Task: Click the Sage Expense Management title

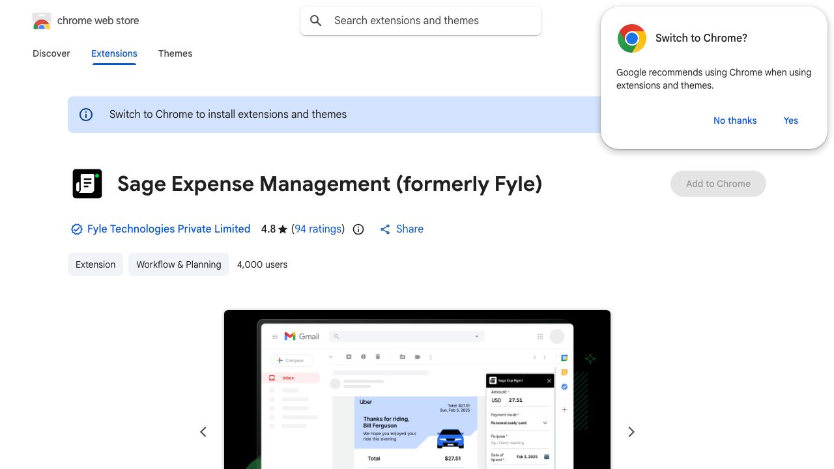Action: click(x=330, y=184)
